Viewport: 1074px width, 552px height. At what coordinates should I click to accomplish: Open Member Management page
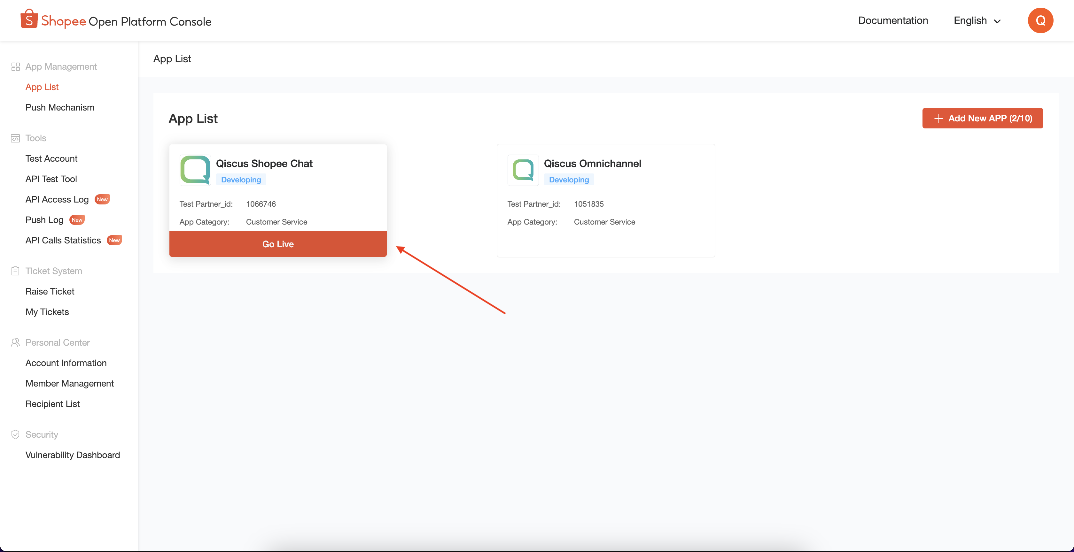tap(70, 383)
